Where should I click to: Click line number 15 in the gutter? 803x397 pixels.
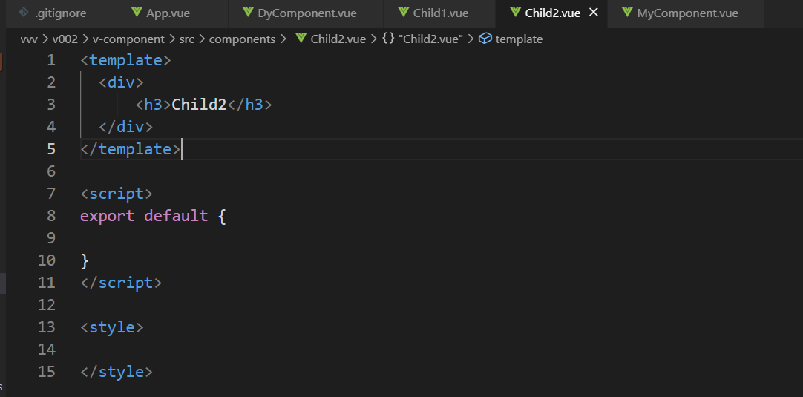(46, 371)
